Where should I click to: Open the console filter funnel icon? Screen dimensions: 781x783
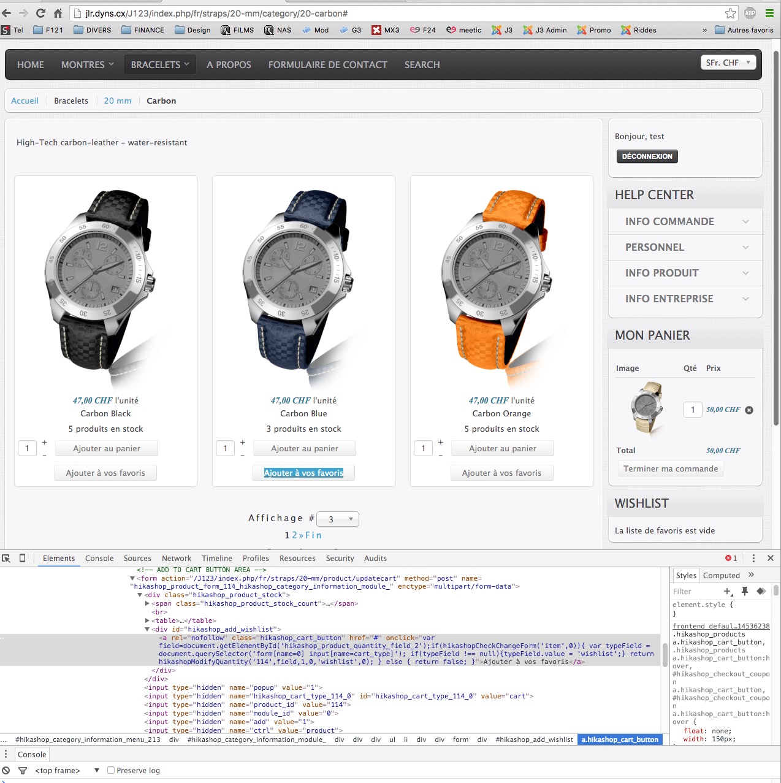(23, 770)
